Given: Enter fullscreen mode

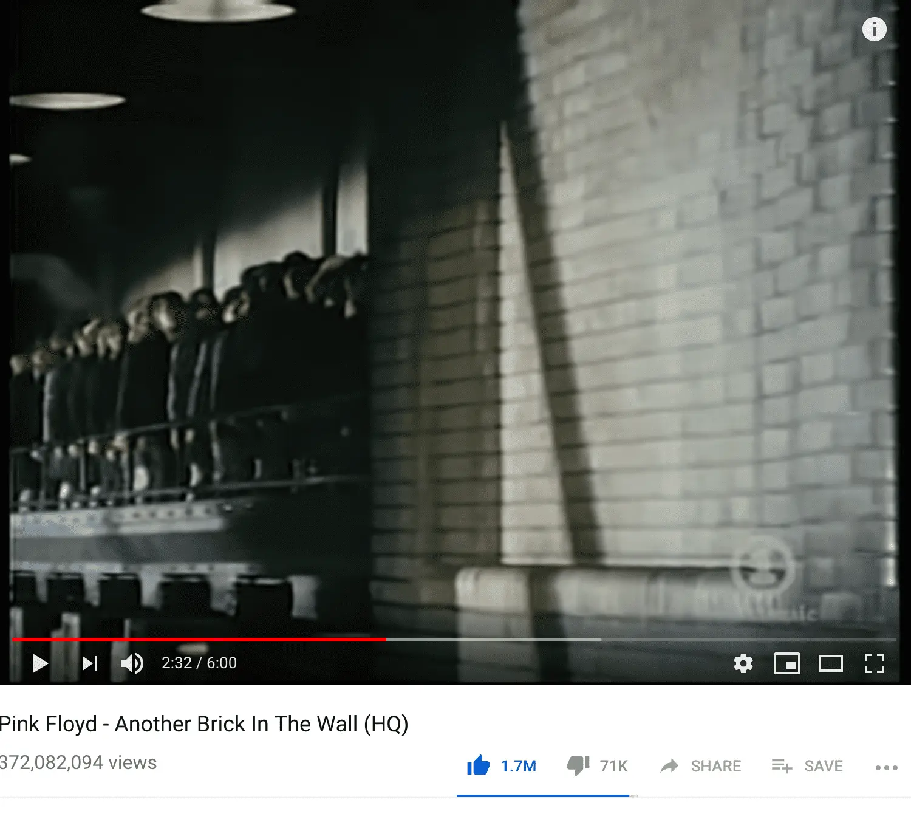Looking at the screenshot, I should (874, 663).
